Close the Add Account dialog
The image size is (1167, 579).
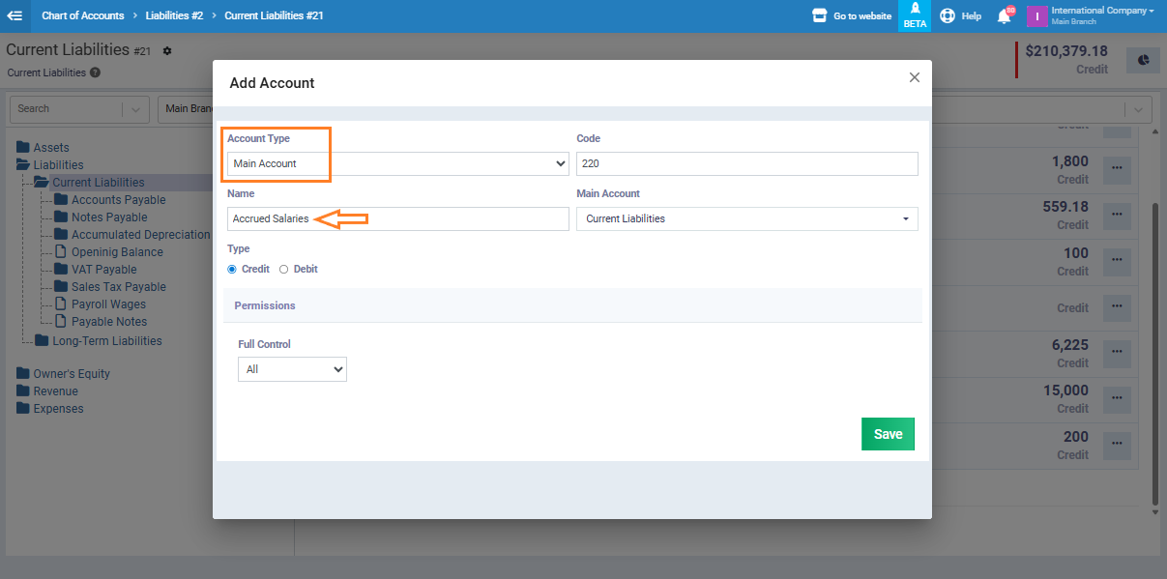[x=914, y=77]
